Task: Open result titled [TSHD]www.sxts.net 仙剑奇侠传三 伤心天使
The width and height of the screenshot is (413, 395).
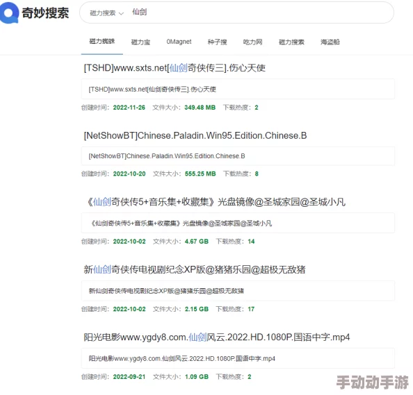Action: point(175,68)
